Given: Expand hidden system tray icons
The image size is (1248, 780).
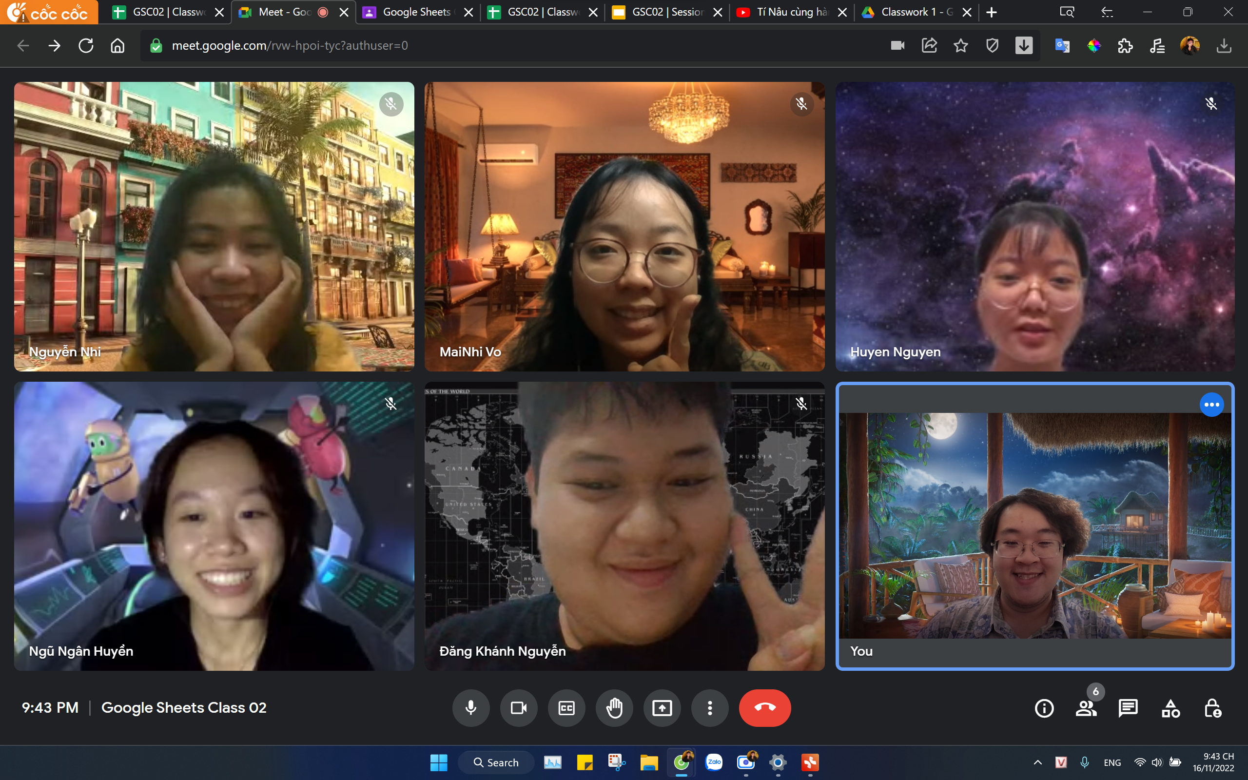Looking at the screenshot, I should click(x=1037, y=762).
